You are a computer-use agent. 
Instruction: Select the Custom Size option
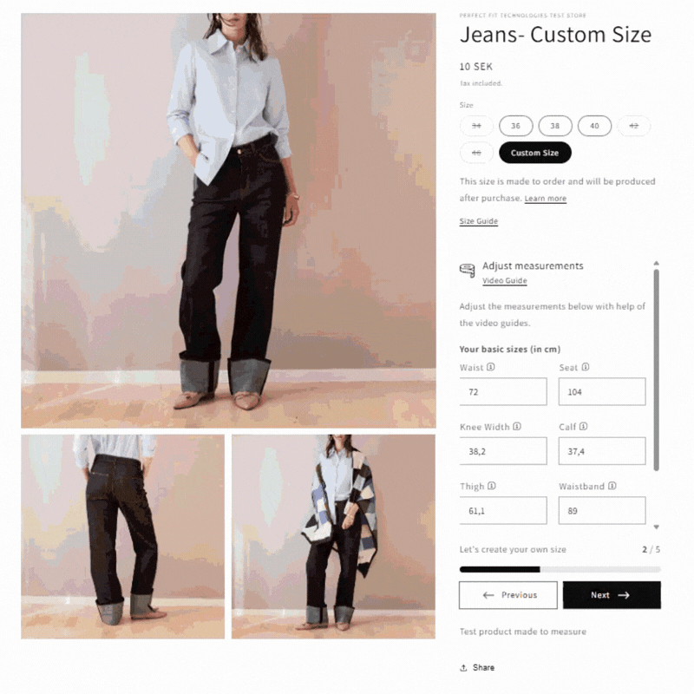534,153
